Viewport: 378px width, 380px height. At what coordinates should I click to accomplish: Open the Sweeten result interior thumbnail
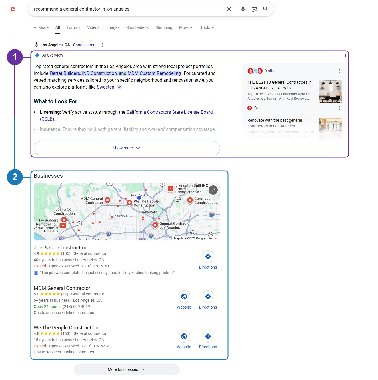click(330, 129)
